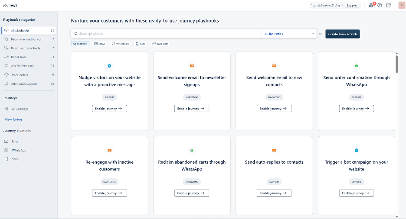This screenshot has width=406, height=219.
Task: Click the WhatsApp icon under Journey channels
Action: pos(6,150)
